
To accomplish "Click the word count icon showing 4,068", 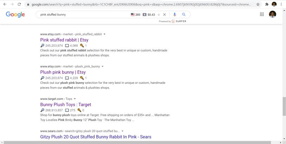I will 67,46.
